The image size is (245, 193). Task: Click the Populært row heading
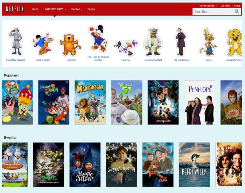pos(11,75)
